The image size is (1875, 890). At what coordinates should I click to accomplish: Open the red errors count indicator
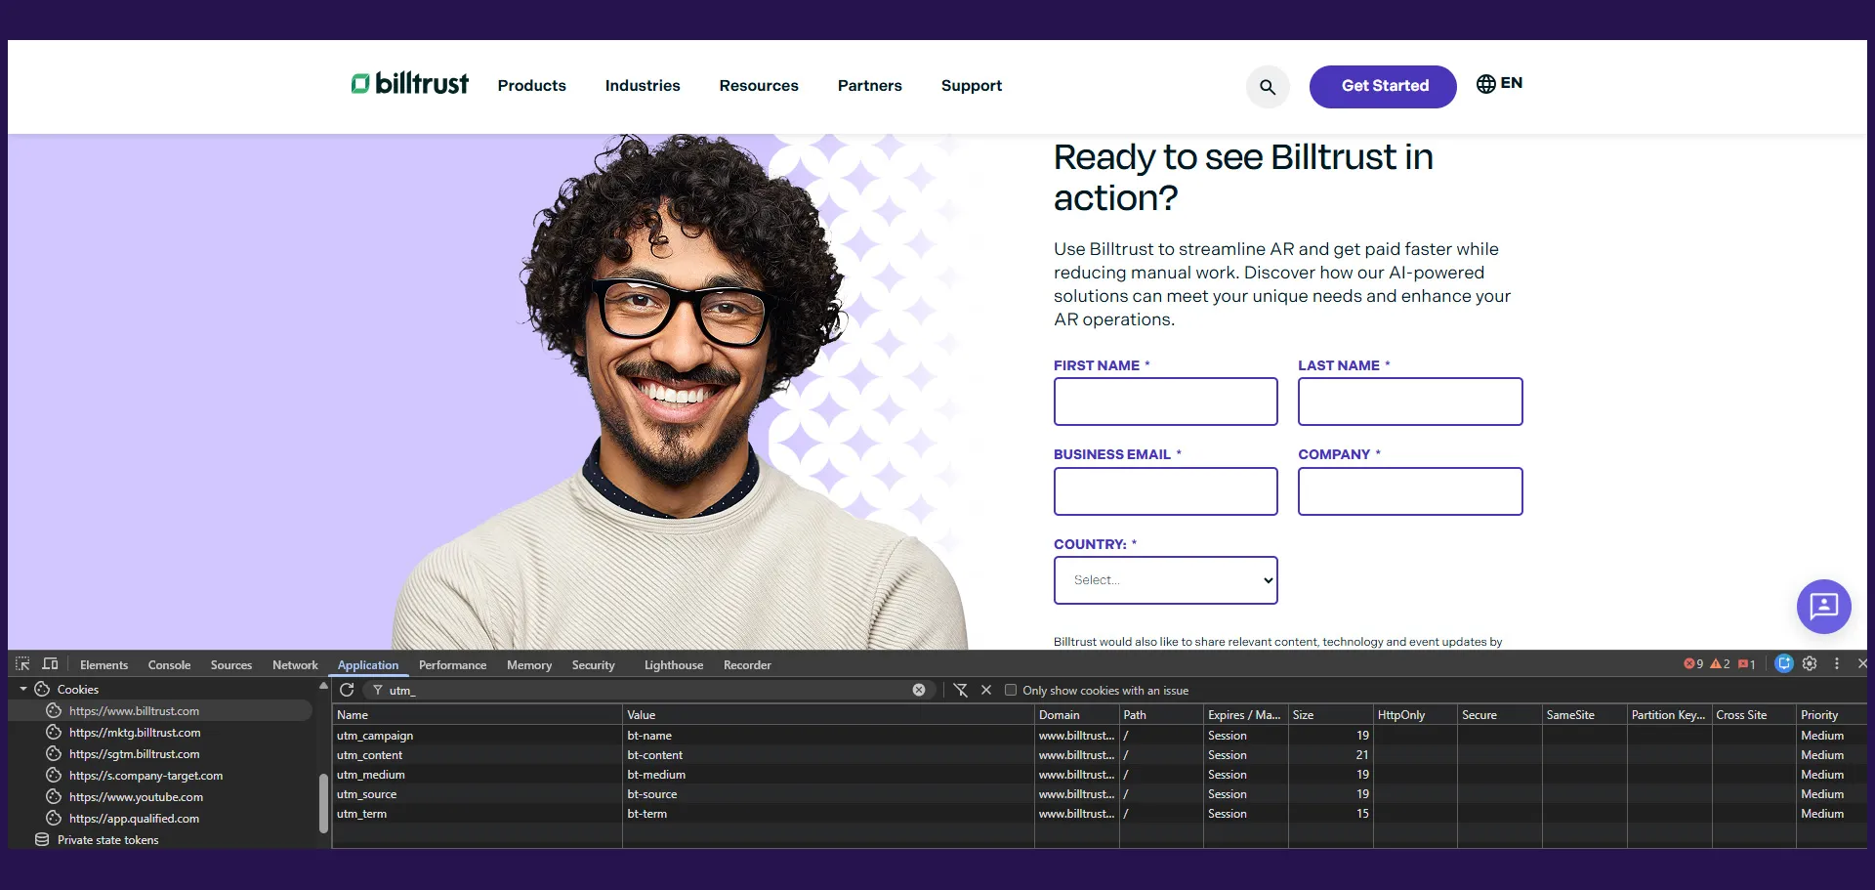coord(1693,664)
